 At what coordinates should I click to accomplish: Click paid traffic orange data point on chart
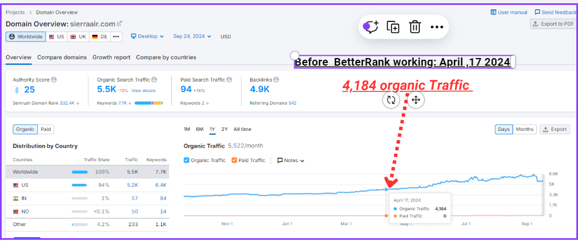pyautogui.click(x=386, y=216)
